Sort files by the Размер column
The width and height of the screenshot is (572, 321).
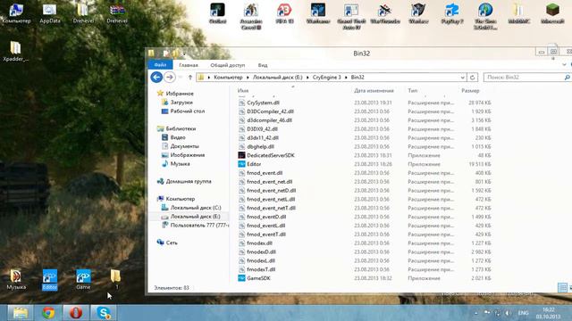(x=470, y=91)
